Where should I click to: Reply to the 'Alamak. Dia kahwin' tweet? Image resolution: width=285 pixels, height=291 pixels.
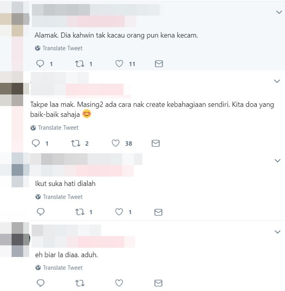pos(40,64)
